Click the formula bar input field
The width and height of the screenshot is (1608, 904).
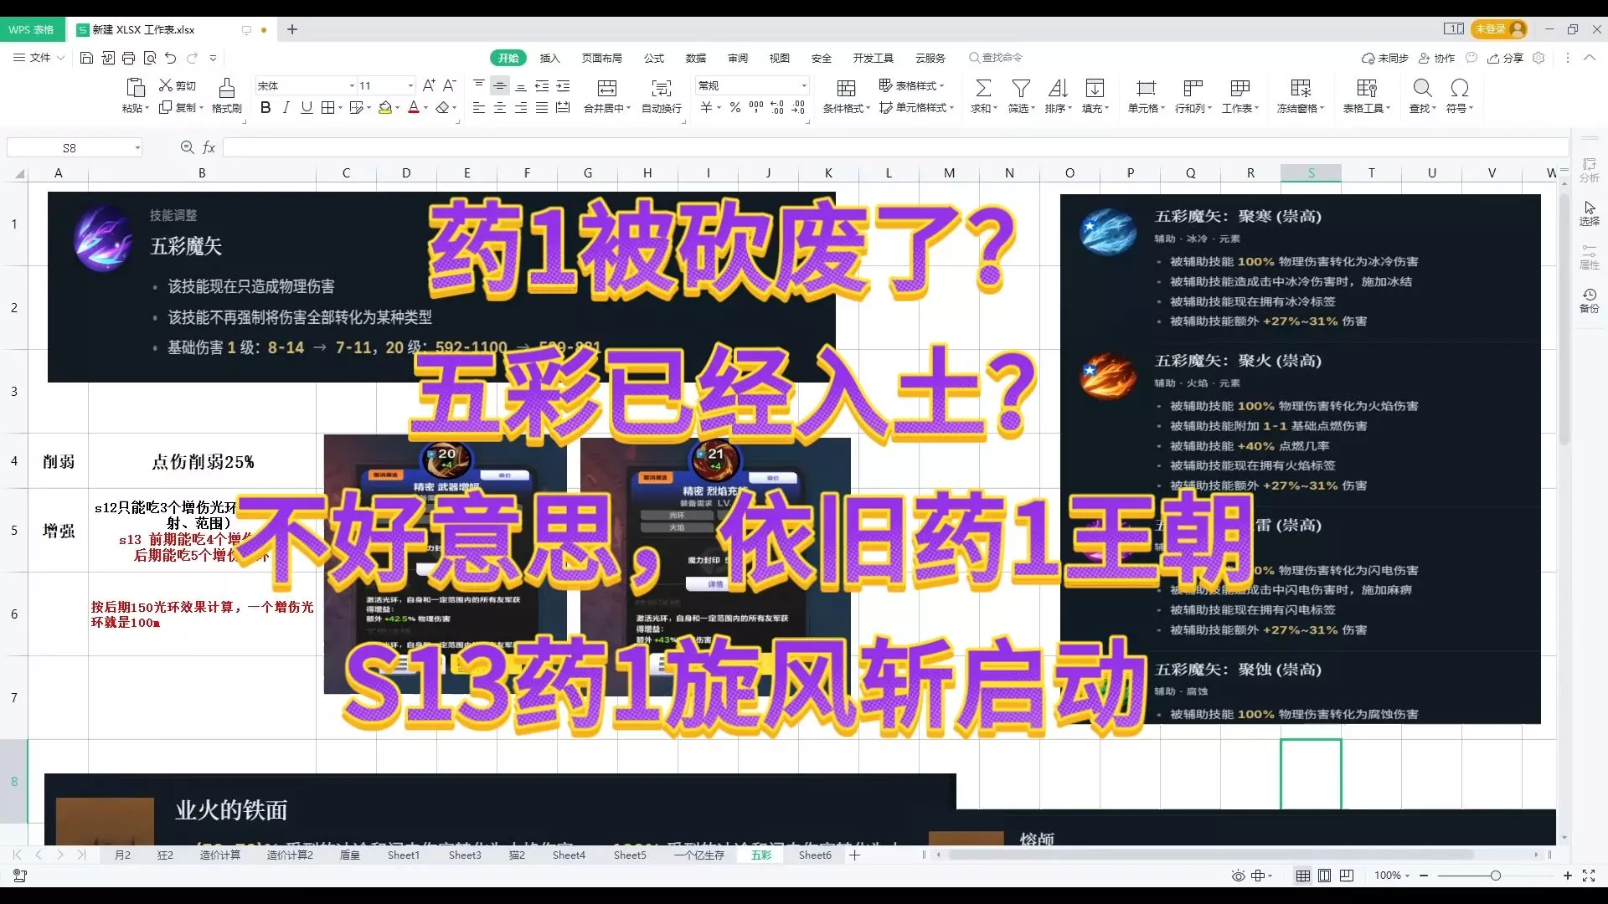[895, 147]
